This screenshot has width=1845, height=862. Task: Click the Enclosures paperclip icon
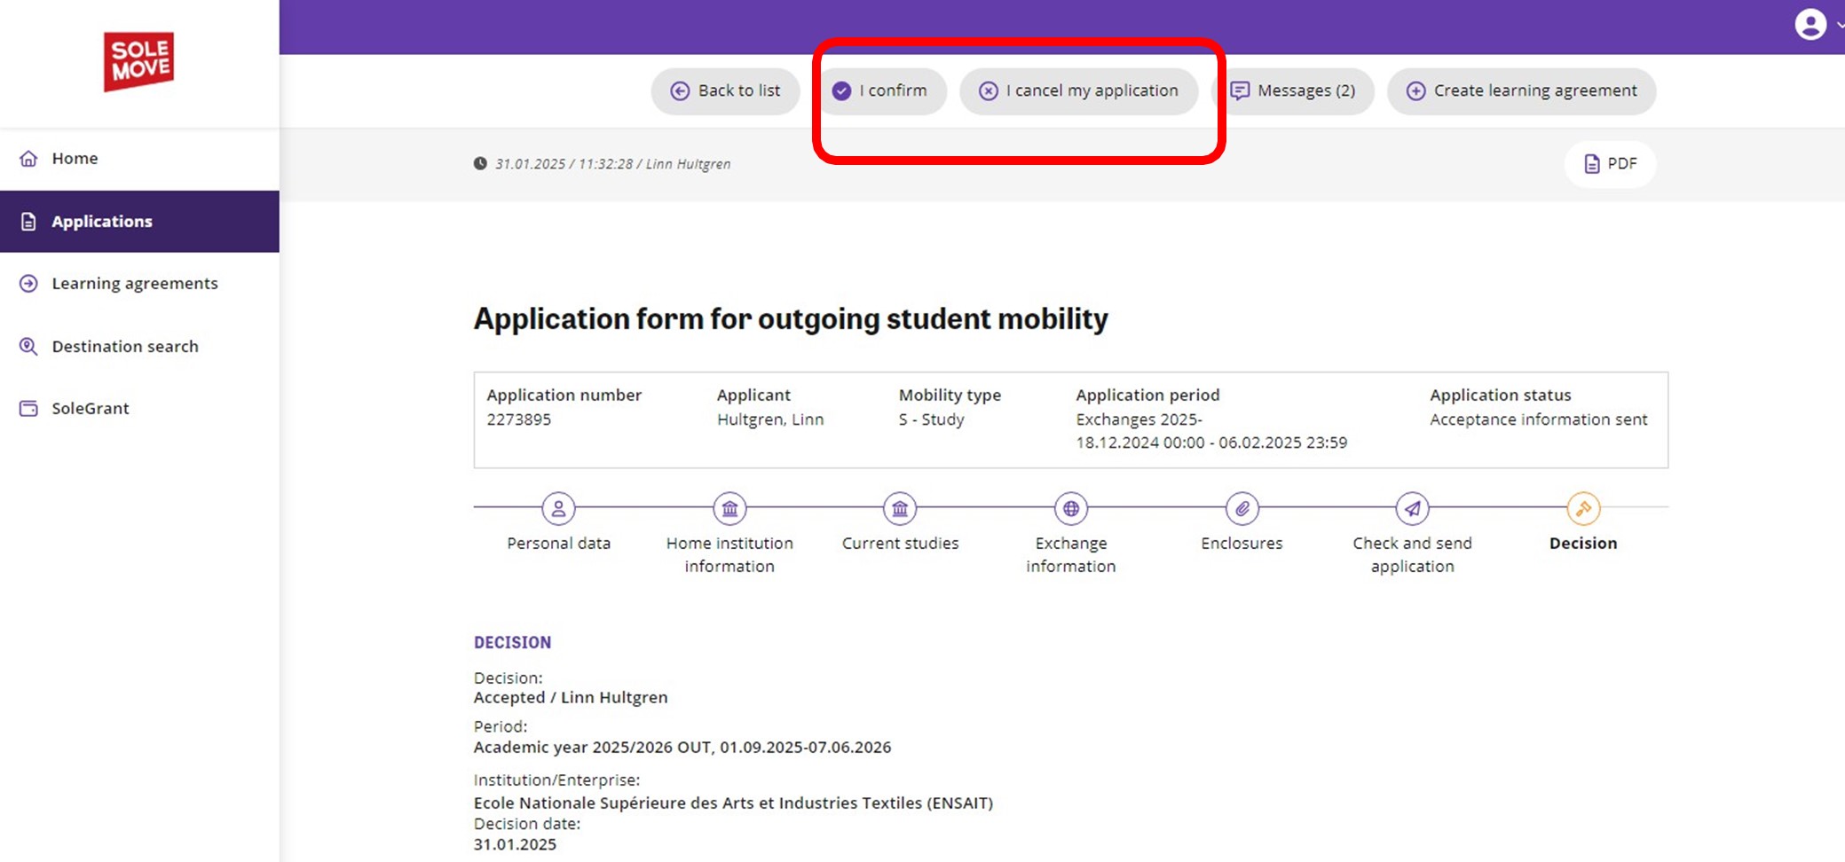[x=1242, y=509]
